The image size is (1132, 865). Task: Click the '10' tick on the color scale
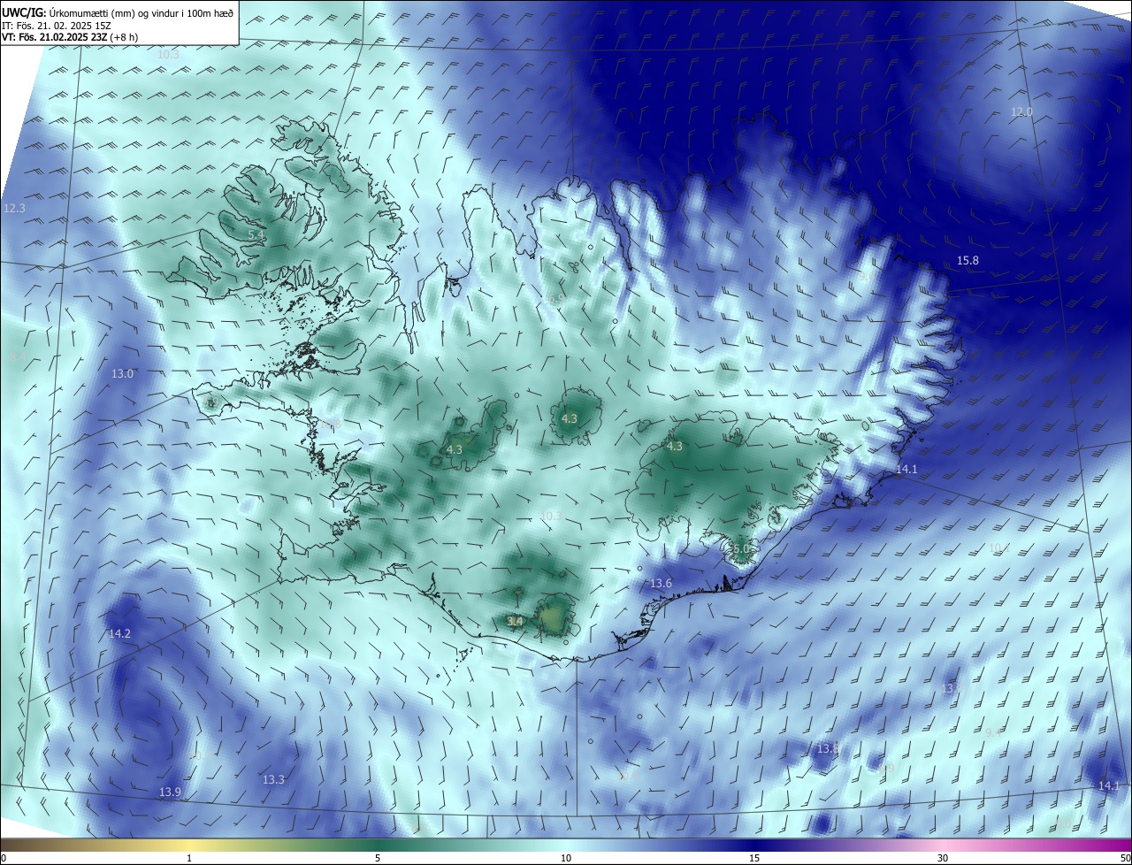coord(566,858)
